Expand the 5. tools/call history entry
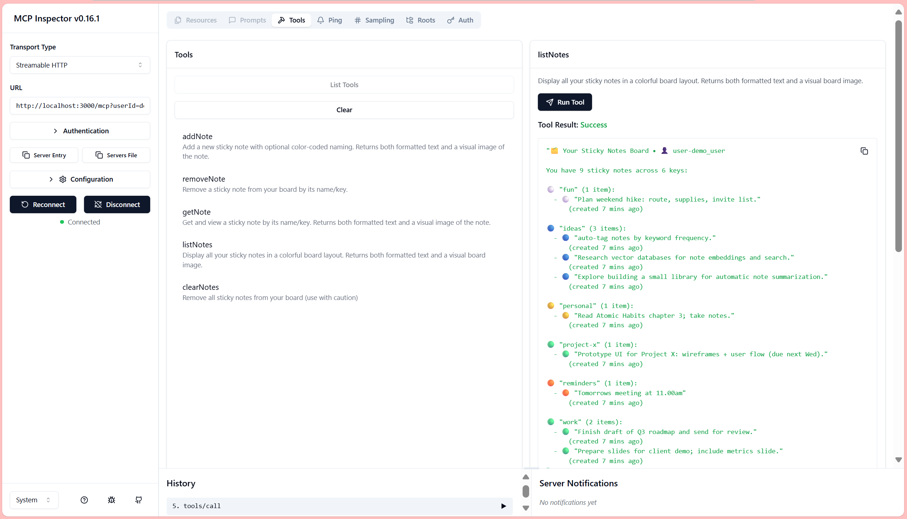 coord(503,506)
